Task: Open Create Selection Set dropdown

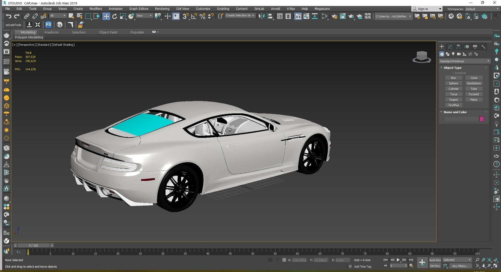Action: (240, 16)
